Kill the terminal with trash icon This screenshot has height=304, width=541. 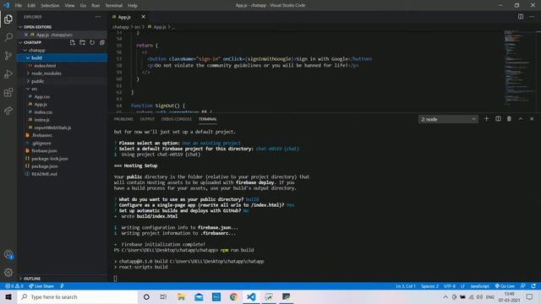click(509, 118)
